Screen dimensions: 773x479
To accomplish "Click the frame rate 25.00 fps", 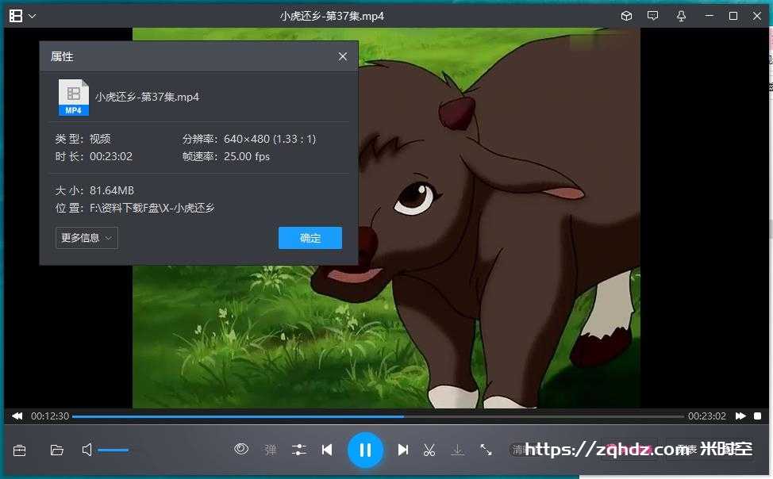I will pyautogui.click(x=247, y=157).
